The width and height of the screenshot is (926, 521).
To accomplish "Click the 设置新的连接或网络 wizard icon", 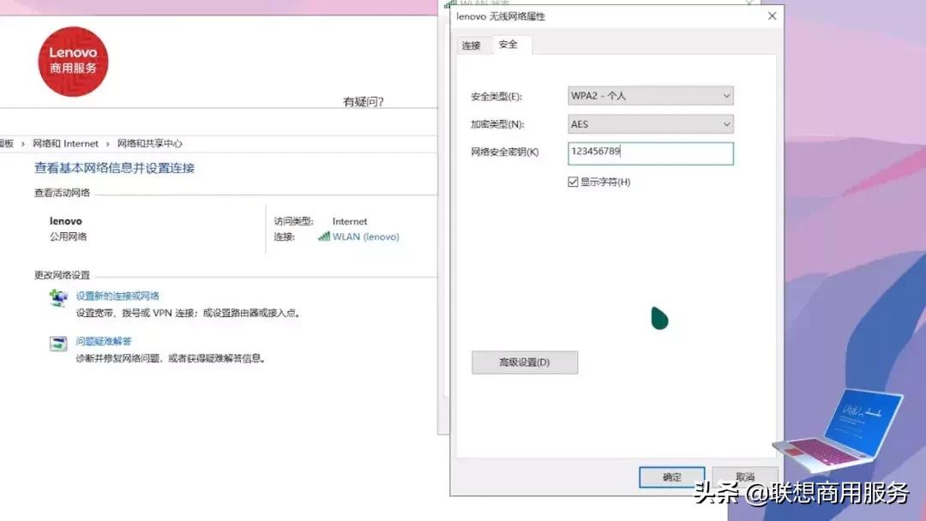I will [x=57, y=297].
